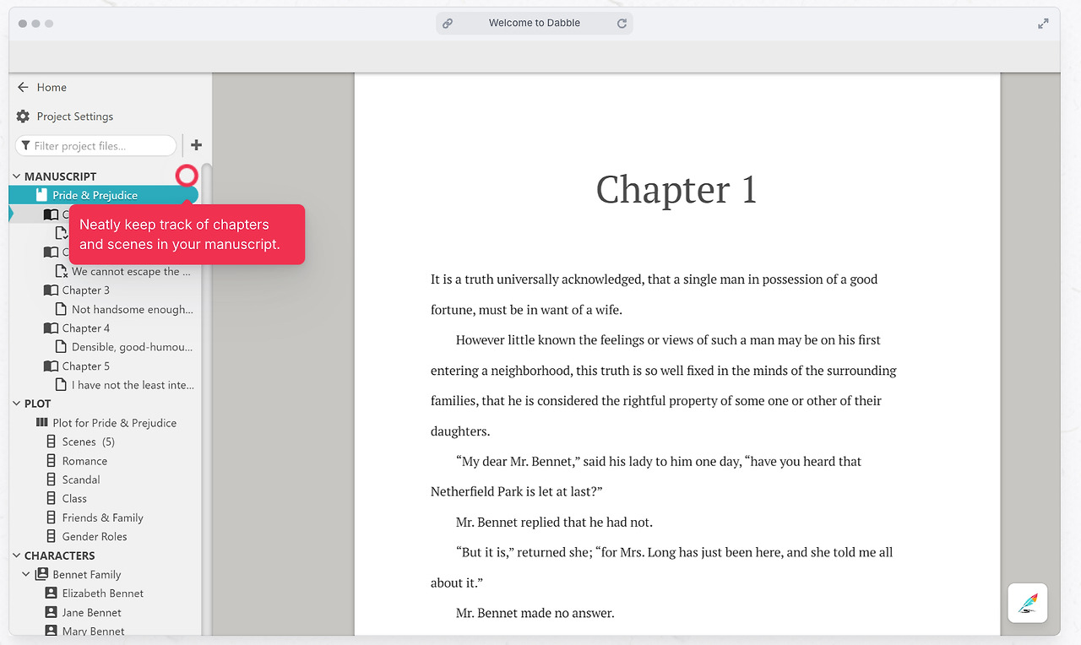This screenshot has width=1081, height=645.
Task: Click the Chapter 1 heading in the document
Action: (676, 189)
